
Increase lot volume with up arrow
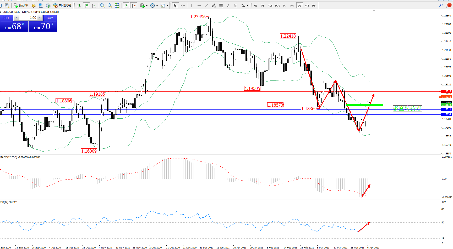click(x=40, y=18)
